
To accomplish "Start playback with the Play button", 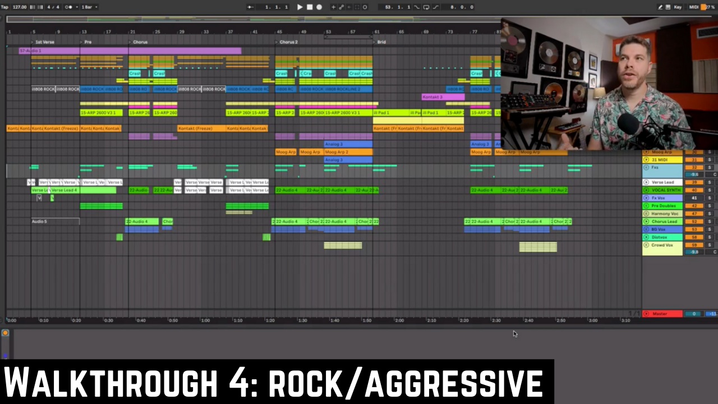I will coord(300,7).
